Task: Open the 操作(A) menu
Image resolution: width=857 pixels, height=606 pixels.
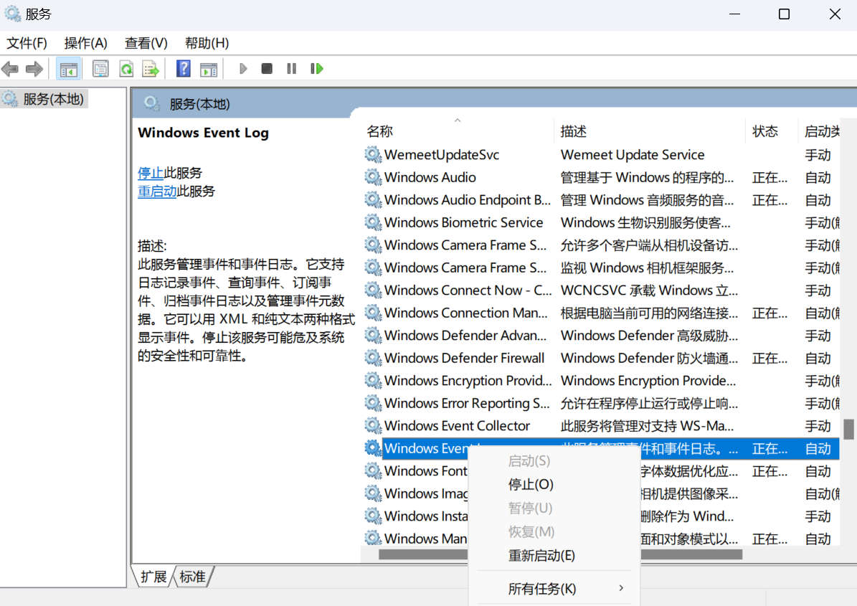Action: tap(86, 43)
